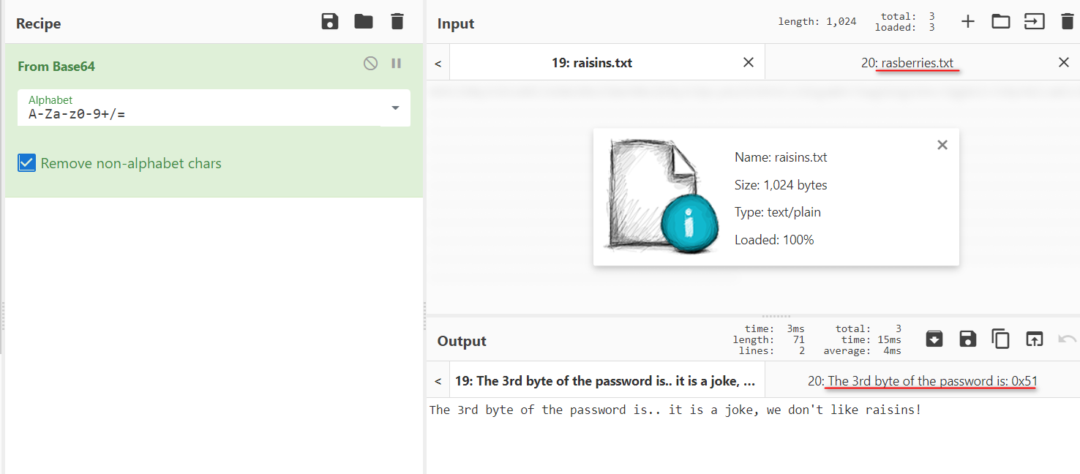Copy raw output to clipboard
The height and width of the screenshot is (474, 1080).
coord(1000,339)
